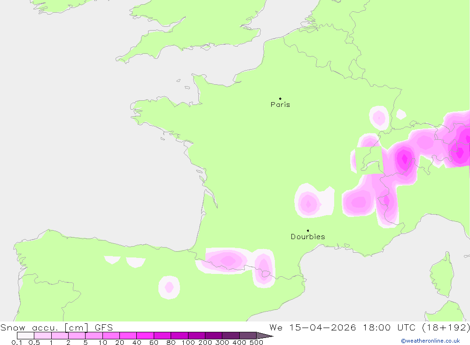Click the legend value label 40

tap(137, 343)
